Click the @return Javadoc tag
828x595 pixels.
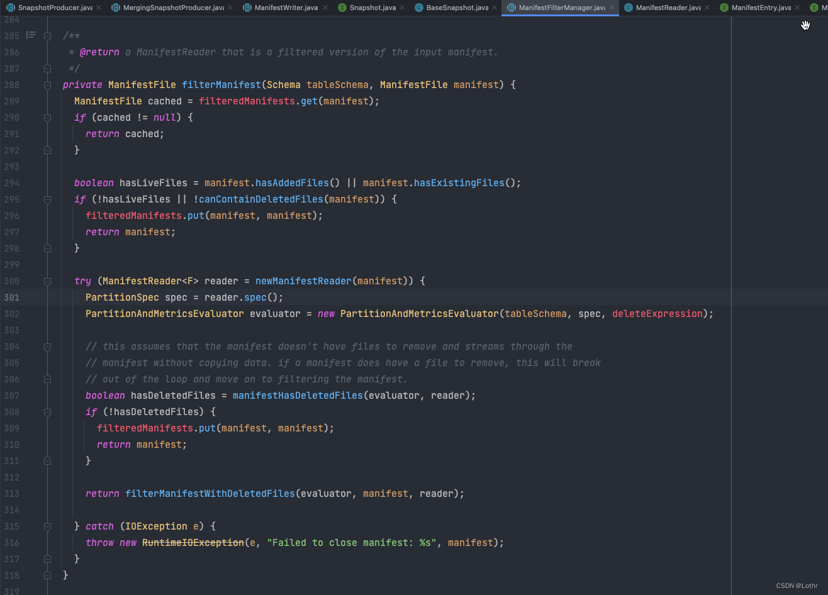[99, 52]
